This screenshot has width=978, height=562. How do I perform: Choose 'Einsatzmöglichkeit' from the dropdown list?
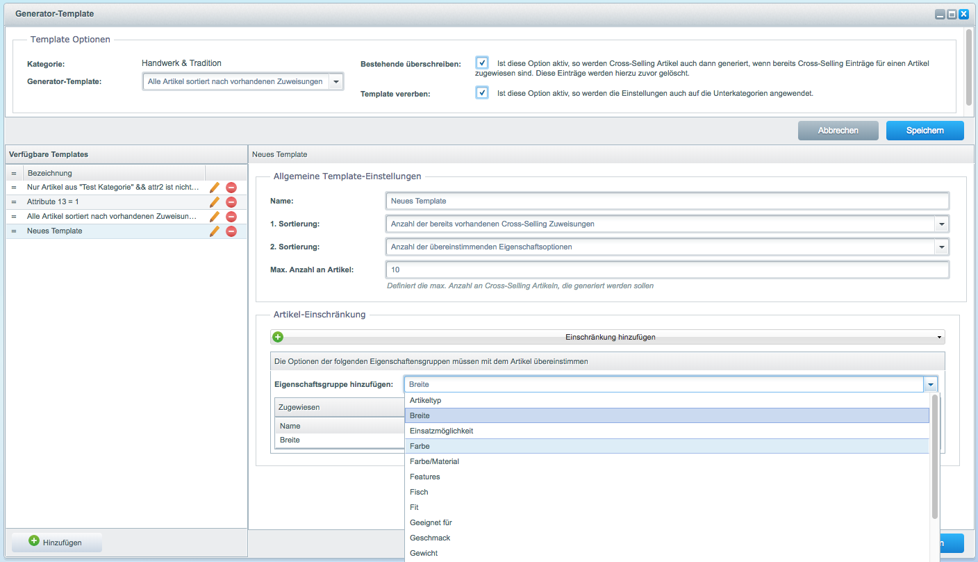pyautogui.click(x=667, y=431)
